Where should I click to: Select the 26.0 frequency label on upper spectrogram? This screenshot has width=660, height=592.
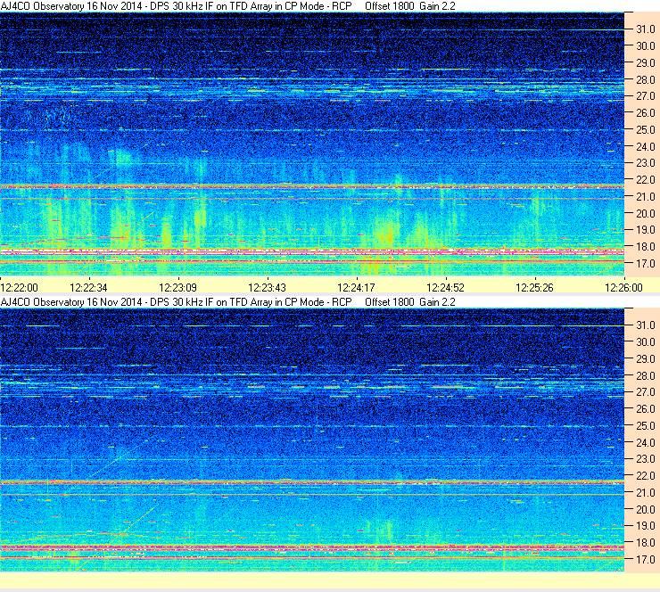click(x=646, y=113)
